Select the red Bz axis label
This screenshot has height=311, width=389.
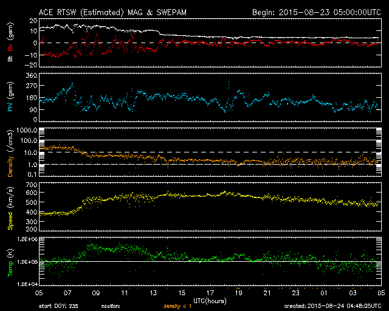coord(10,48)
